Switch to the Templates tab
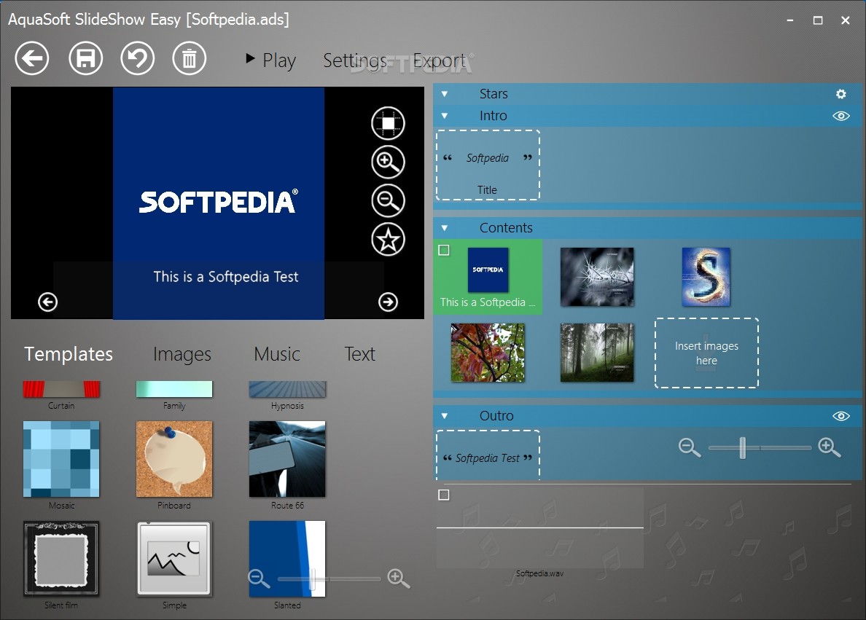 tap(69, 354)
